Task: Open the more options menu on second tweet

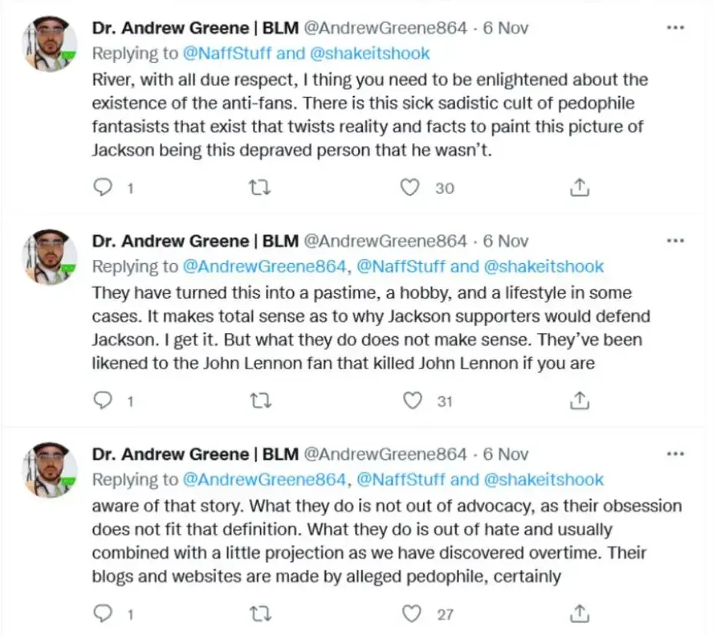Action: tap(674, 241)
